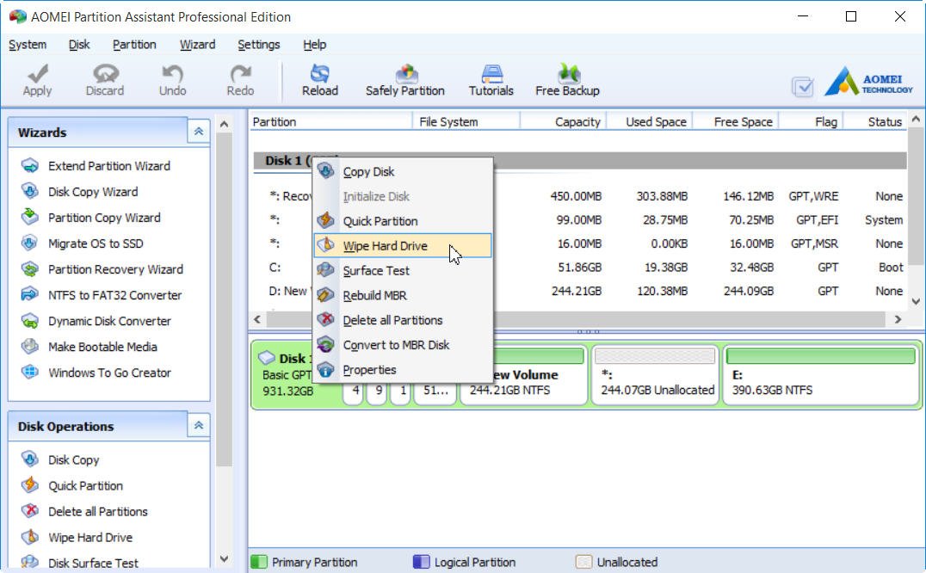Image resolution: width=926 pixels, height=573 pixels.
Task: Sort by Capacity column header
Action: 564,121
